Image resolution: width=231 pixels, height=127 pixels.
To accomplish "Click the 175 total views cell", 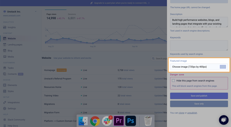I will 125,79.
